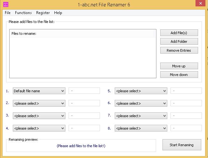Open the File menu

8,13
